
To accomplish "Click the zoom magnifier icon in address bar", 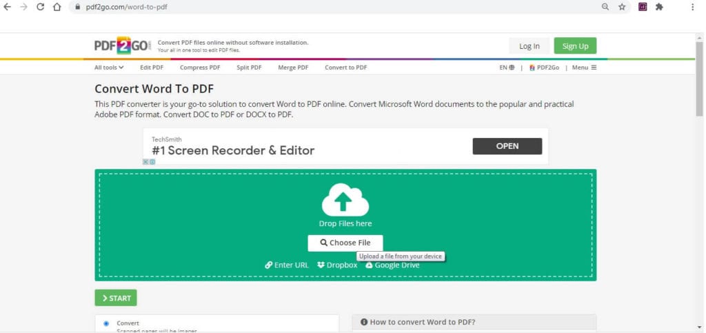I will pos(605,7).
